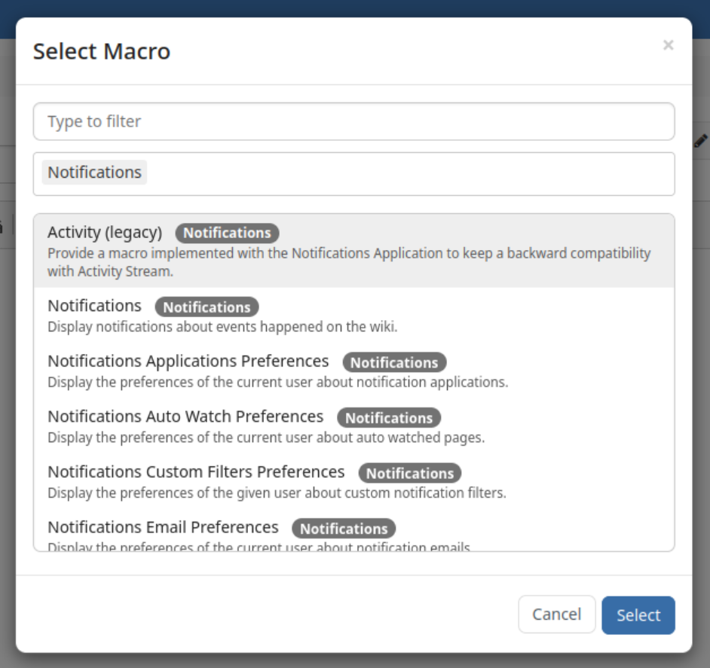Viewport: 710px width, 668px height.
Task: Click badge beside Notifications Auto Watch Preferences
Action: pyautogui.click(x=389, y=418)
